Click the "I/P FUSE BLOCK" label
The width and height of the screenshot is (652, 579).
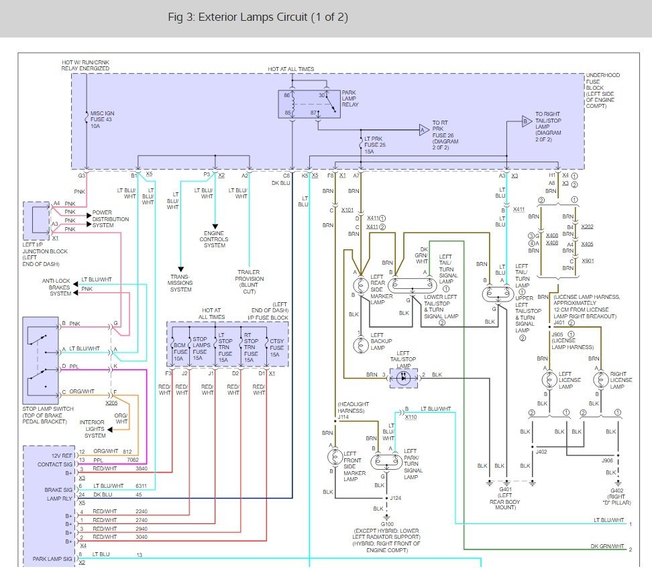point(268,318)
